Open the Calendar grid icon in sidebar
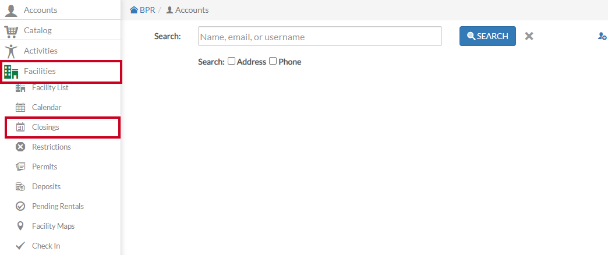This screenshot has height=255, width=608. click(20, 107)
